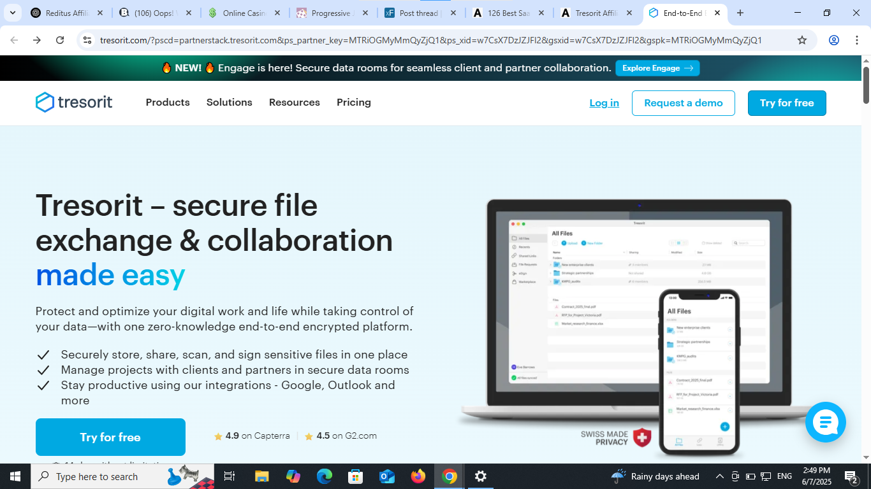Image resolution: width=871 pixels, height=489 pixels.
Task: Open a new browser tab
Action: [740, 13]
